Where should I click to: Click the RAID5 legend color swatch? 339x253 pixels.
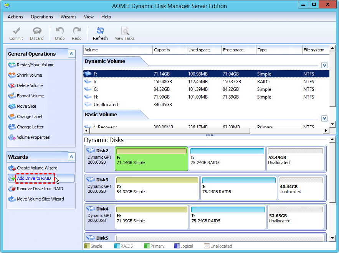tap(117, 246)
